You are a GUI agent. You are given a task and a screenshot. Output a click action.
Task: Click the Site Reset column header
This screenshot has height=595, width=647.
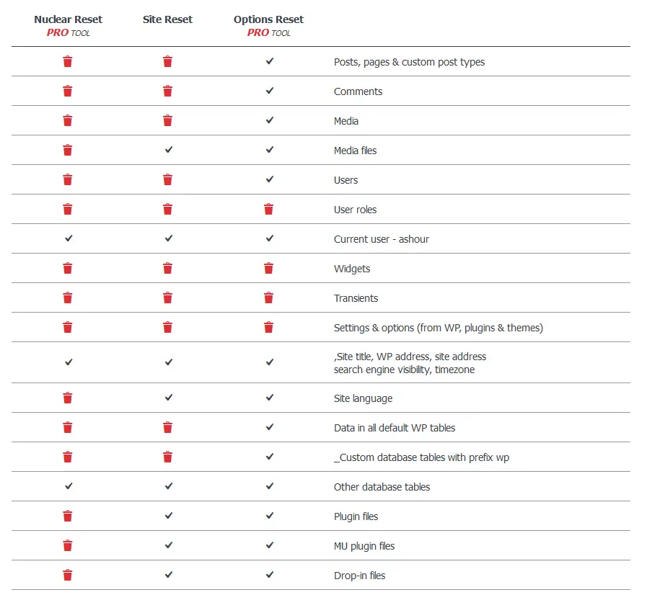click(168, 20)
